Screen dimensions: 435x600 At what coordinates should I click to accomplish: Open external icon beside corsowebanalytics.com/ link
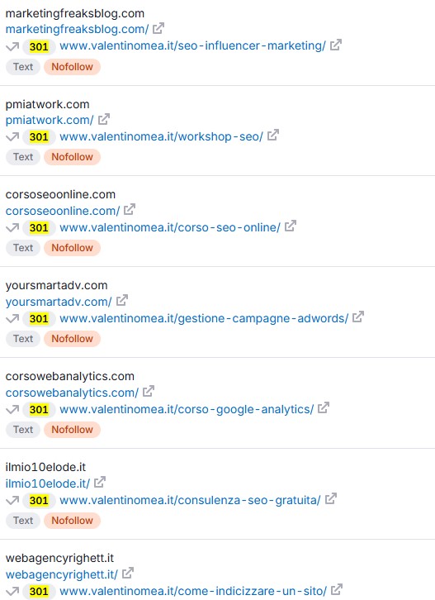click(149, 392)
